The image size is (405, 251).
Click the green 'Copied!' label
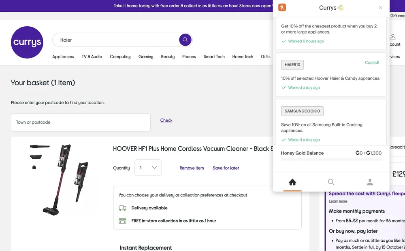click(372, 62)
